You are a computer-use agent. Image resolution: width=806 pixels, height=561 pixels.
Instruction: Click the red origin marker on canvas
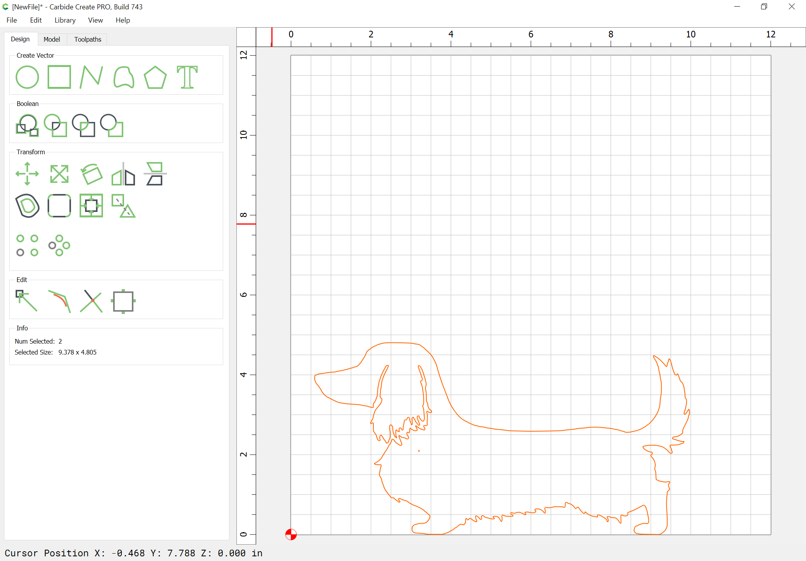(291, 535)
